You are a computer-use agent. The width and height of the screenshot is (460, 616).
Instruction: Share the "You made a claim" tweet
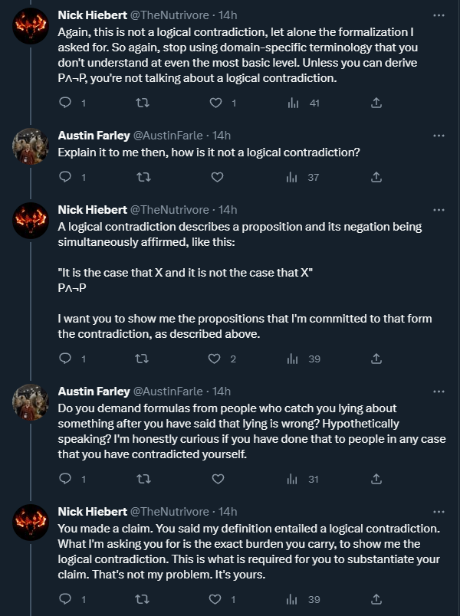376,598
